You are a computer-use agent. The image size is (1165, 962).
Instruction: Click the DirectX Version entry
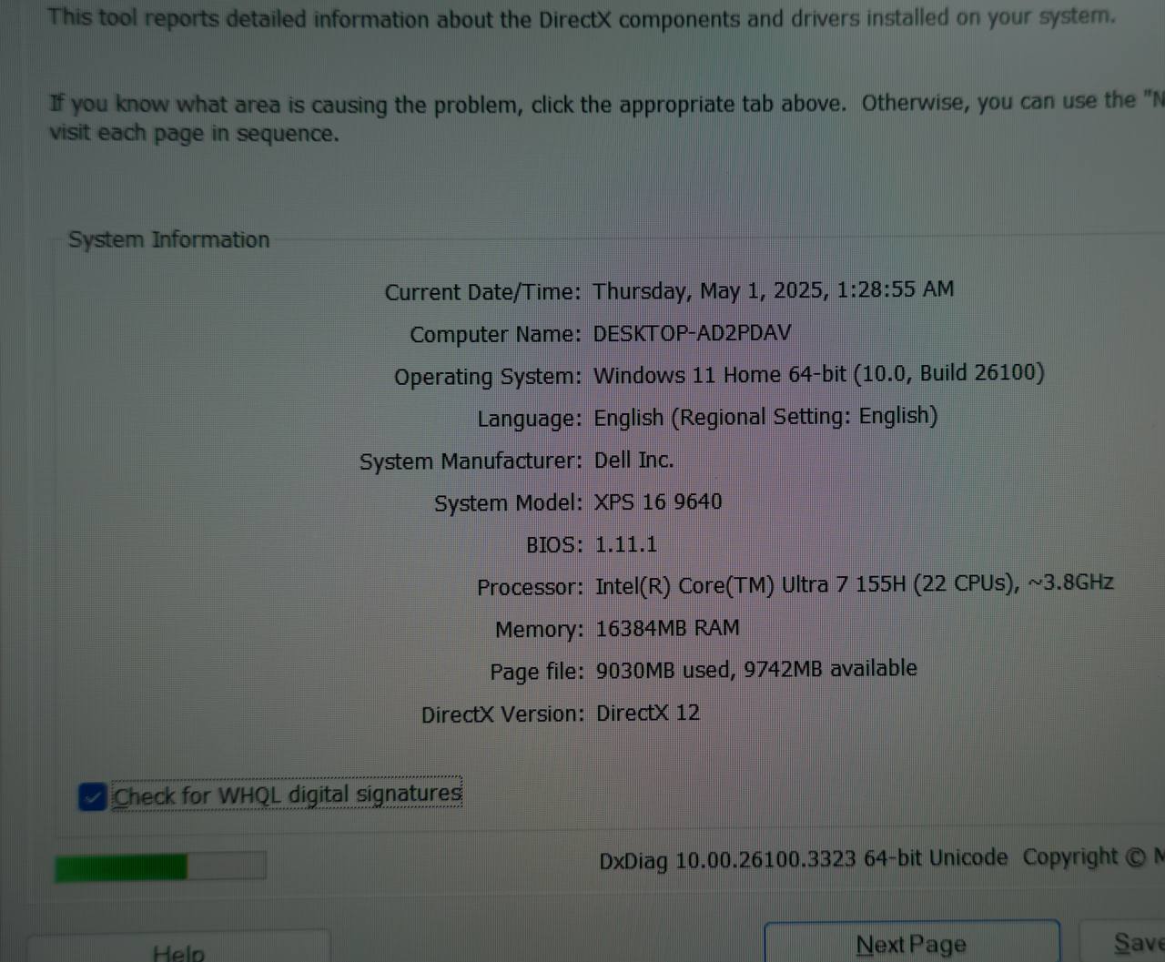(647, 713)
